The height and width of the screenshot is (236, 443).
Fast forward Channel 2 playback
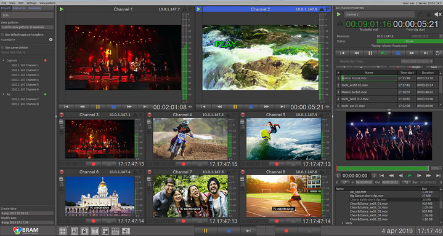pyautogui.click(x=266, y=106)
